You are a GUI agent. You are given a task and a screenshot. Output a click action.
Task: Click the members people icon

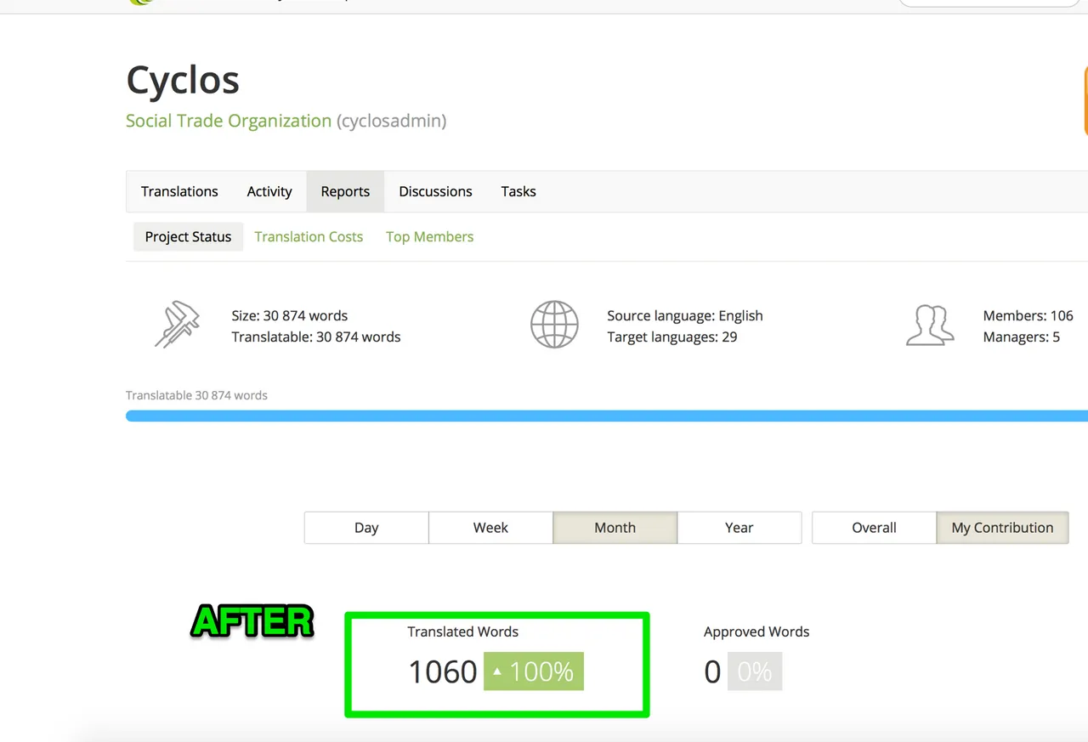(x=930, y=325)
